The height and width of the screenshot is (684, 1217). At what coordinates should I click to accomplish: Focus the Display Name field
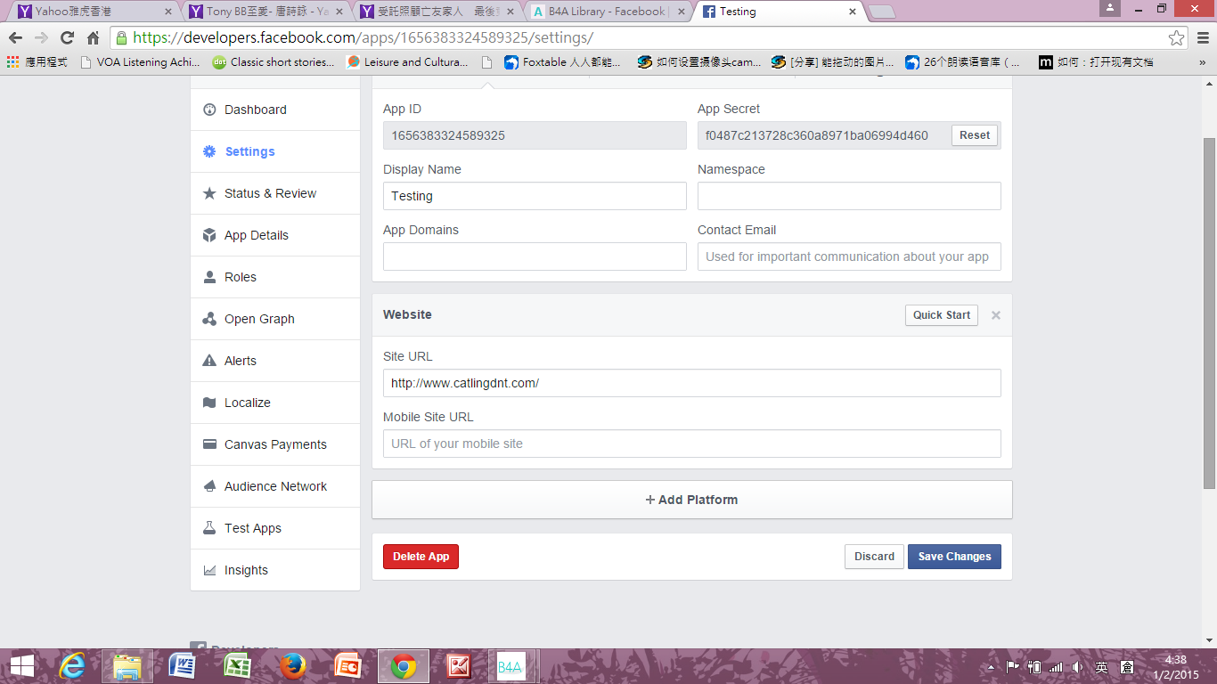point(535,196)
